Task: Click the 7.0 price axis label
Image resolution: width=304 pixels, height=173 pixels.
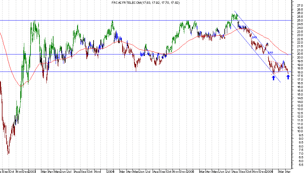Action: point(301,154)
